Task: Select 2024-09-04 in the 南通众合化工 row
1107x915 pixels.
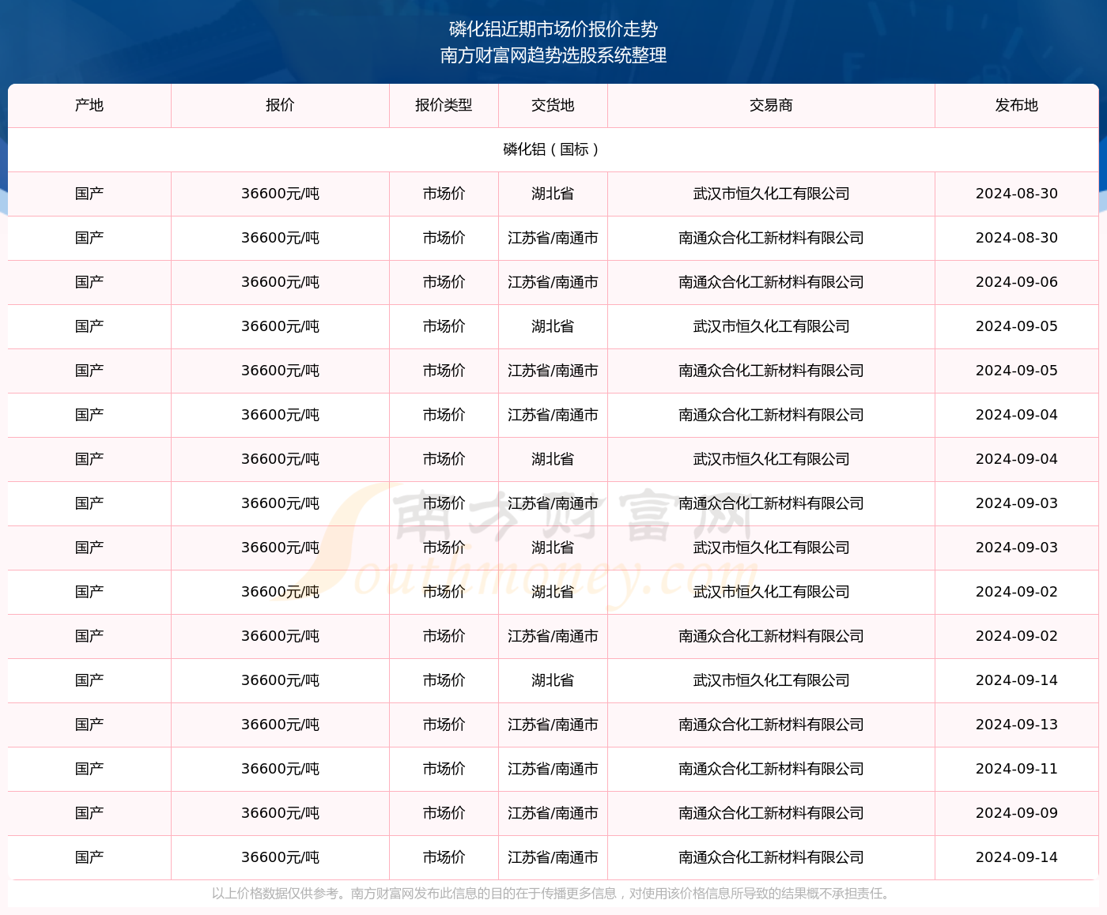Action: 1016,415
